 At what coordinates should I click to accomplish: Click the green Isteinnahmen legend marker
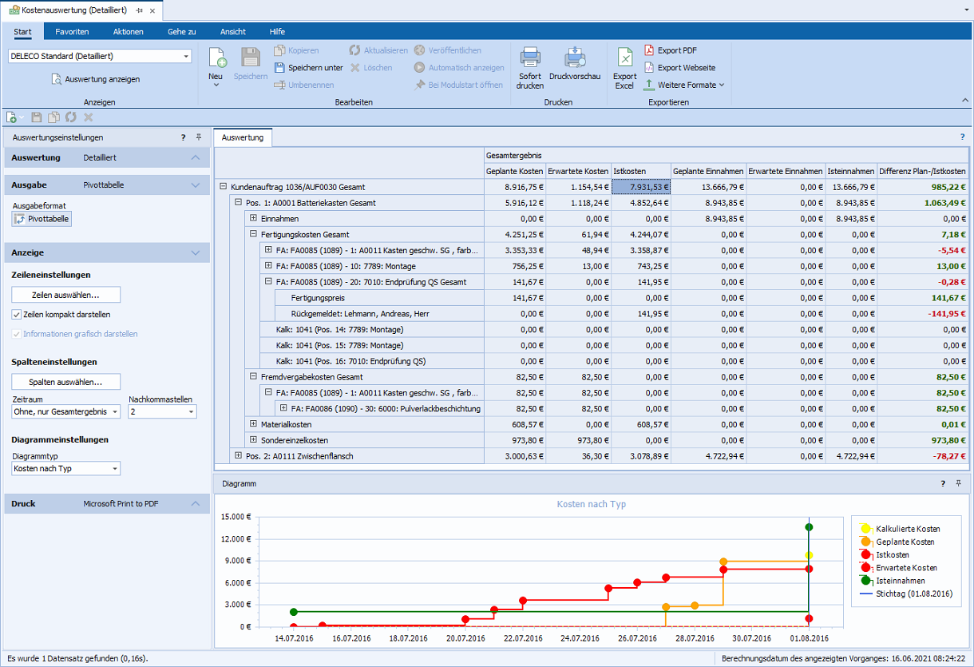[x=865, y=581]
